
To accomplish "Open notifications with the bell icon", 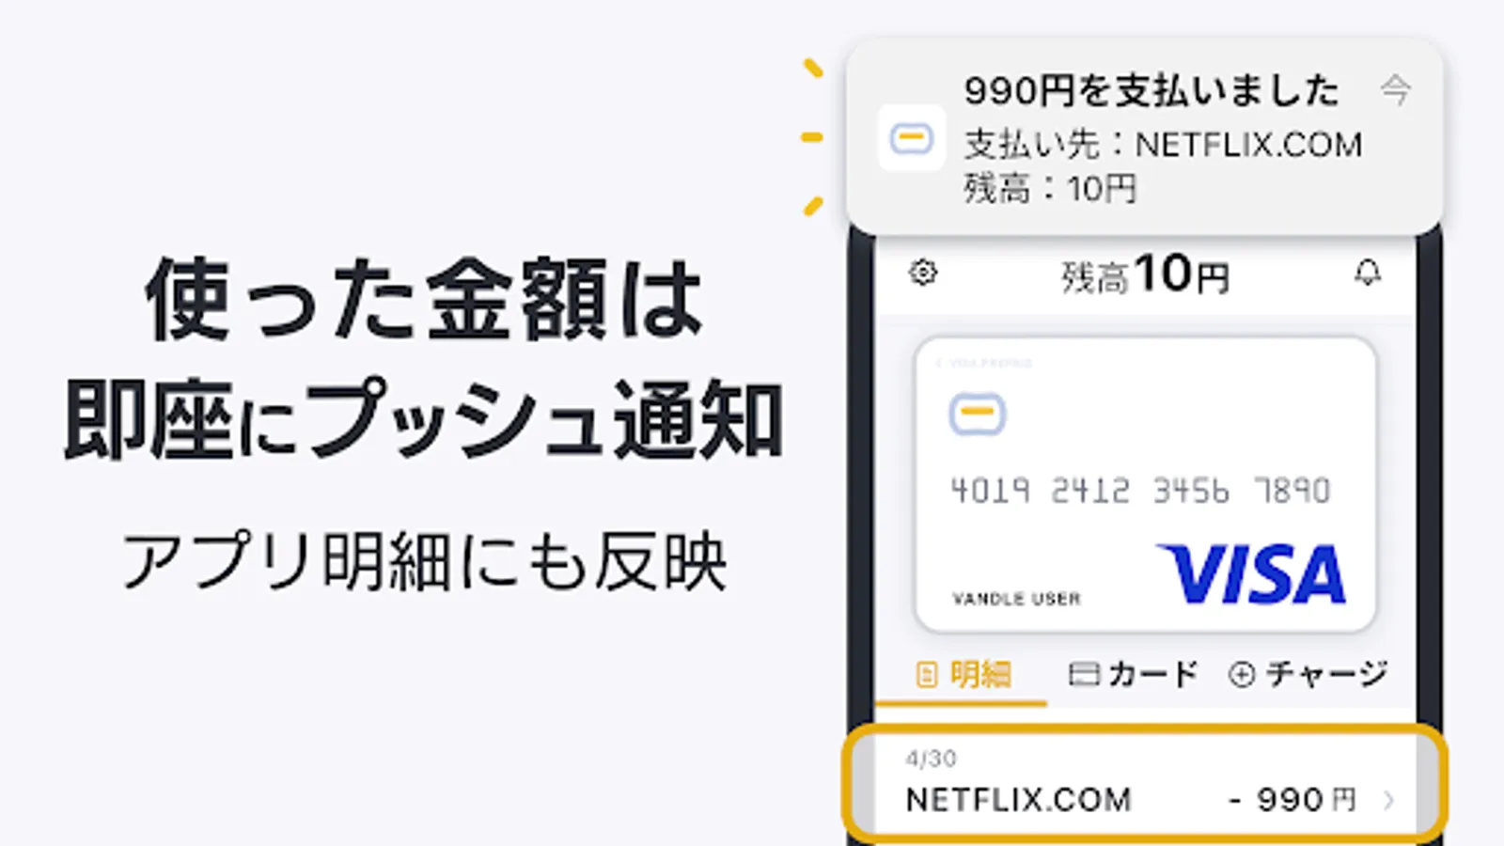I will 1368,273.
